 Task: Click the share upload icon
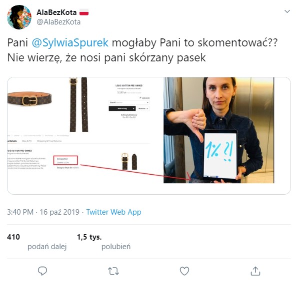click(x=255, y=271)
